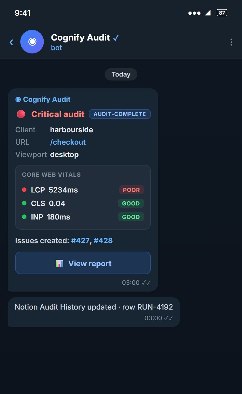Tap the Cognify Audit sender name in message
Image resolution: width=242 pixels, height=394 pixels.
pos(47,99)
